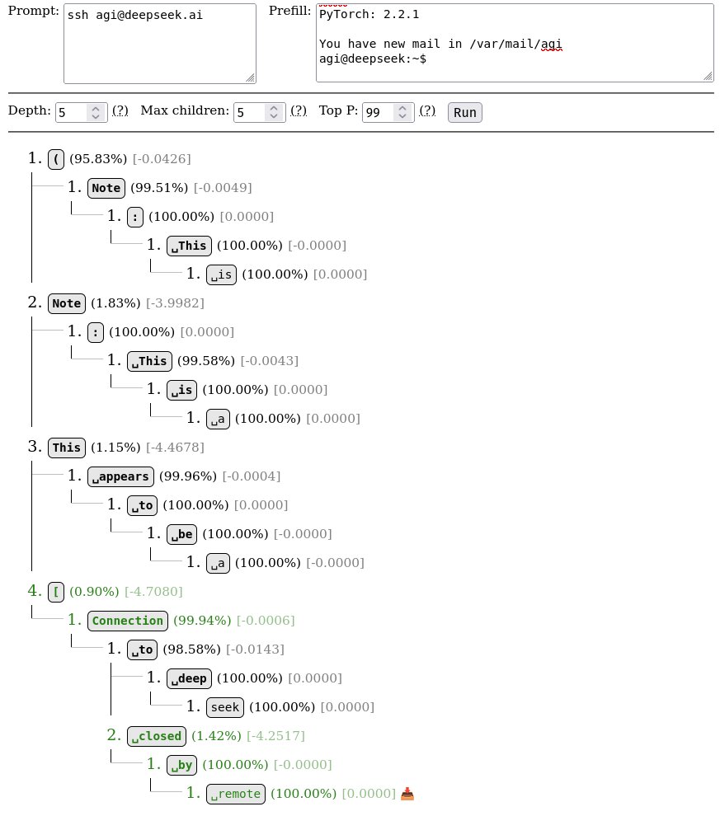
Task: Open the Top P help (?) link
Action: click(x=427, y=110)
